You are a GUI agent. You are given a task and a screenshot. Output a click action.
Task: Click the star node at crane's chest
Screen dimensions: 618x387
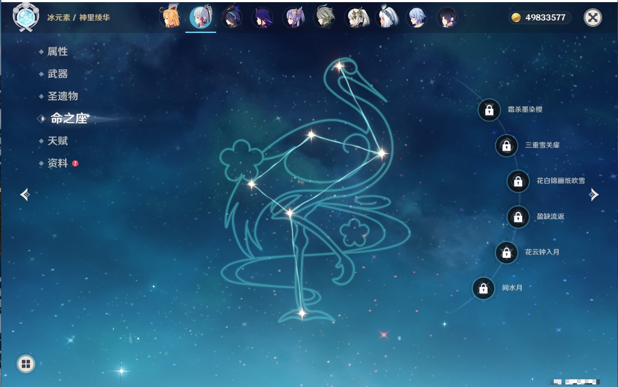(381, 153)
